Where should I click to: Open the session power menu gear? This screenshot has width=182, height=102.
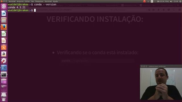(180, 1)
